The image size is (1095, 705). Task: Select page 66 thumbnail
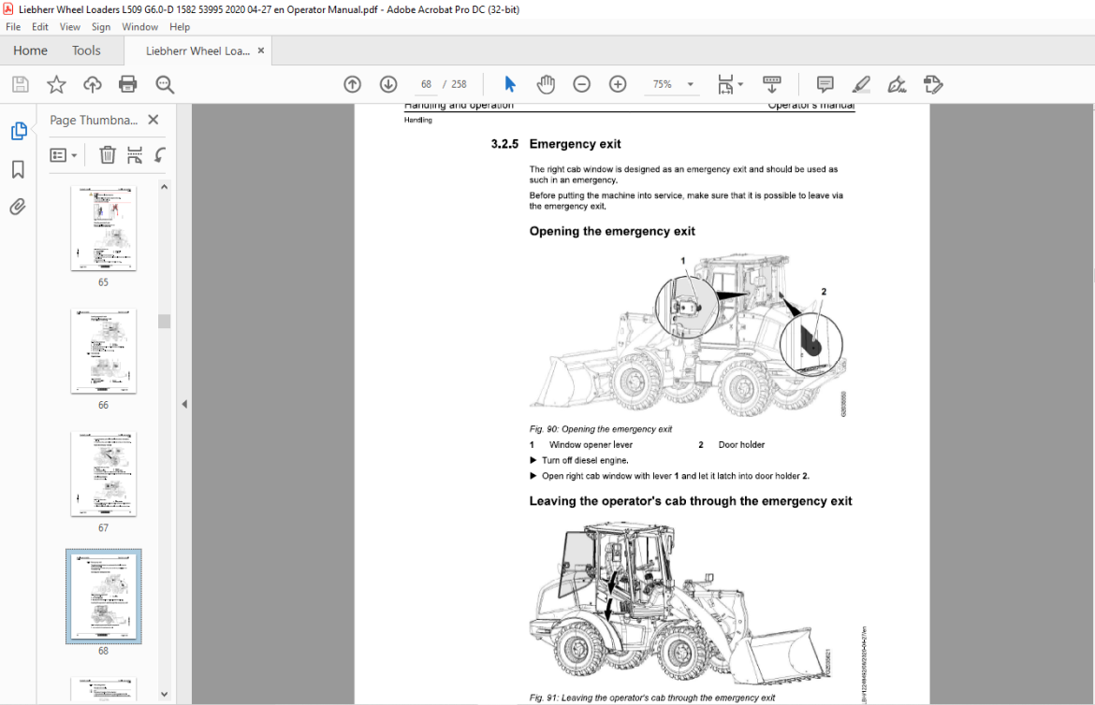click(x=103, y=352)
